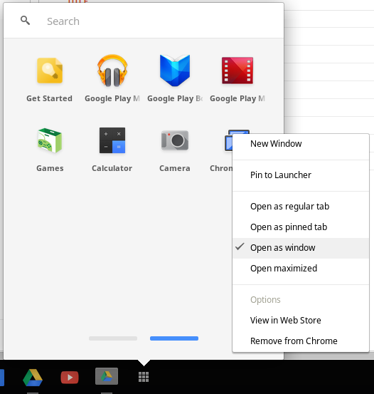Select Pin to Launcher
Image resolution: width=374 pixels, height=394 pixels.
(301, 175)
